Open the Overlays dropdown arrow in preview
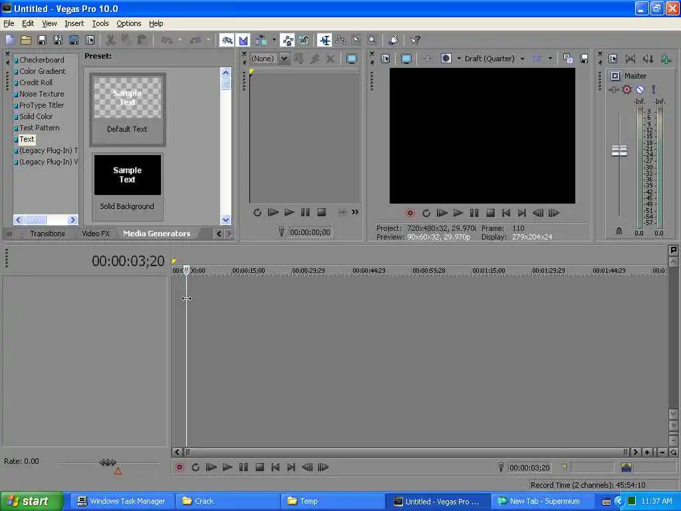Image resolution: width=681 pixels, height=511 pixels. (550, 59)
